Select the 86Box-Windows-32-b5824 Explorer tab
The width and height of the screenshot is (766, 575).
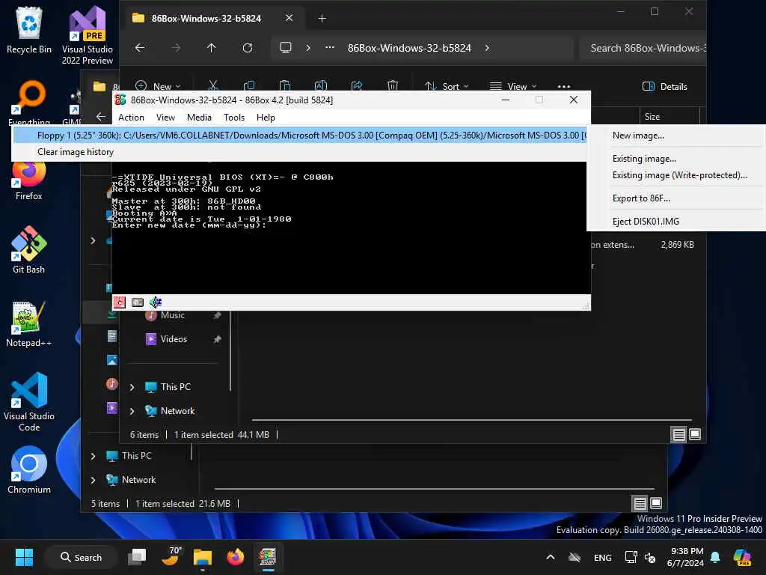pyautogui.click(x=206, y=19)
